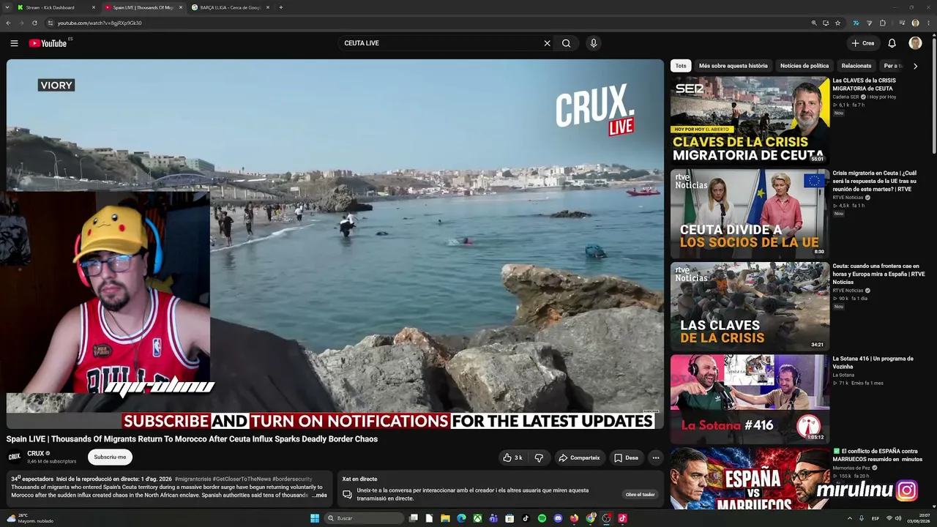The height and width of the screenshot is (527, 937).
Task: Open the Crea upload menu
Action: [863, 43]
